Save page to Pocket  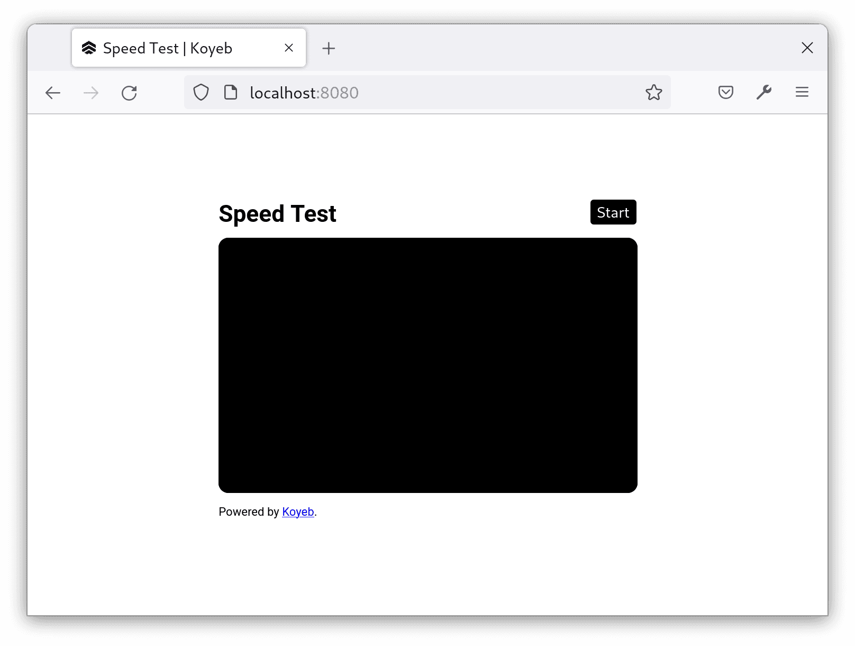click(725, 93)
